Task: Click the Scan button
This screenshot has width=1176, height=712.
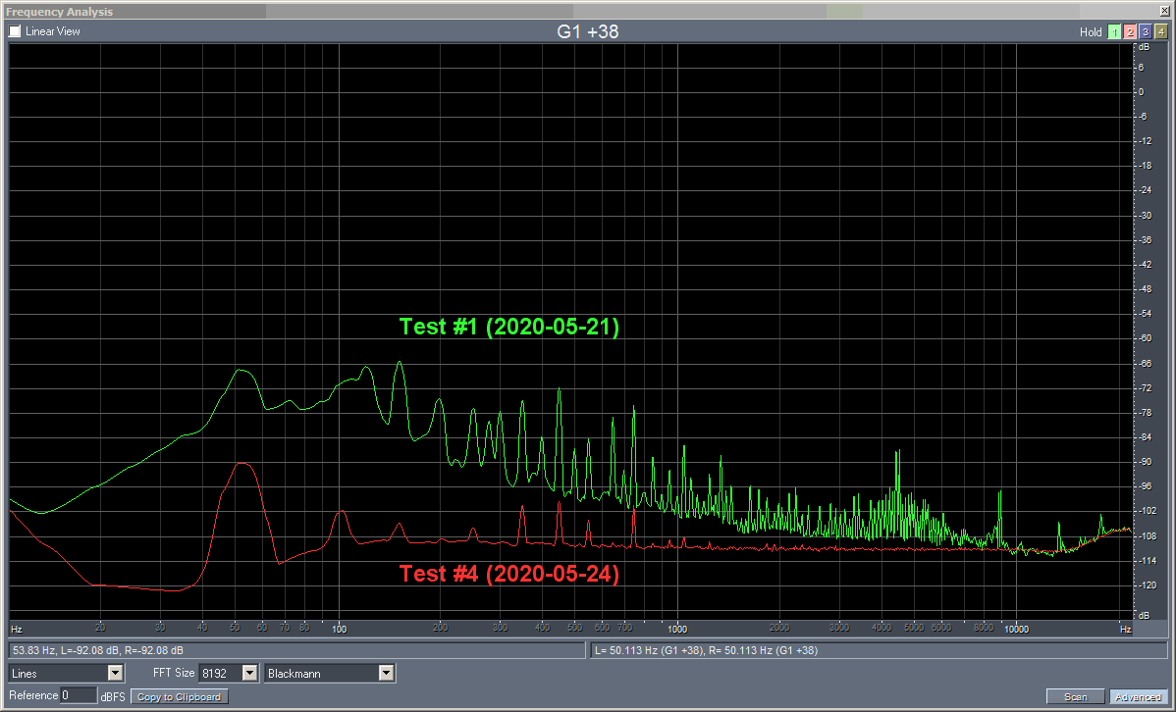Action: [1076, 697]
